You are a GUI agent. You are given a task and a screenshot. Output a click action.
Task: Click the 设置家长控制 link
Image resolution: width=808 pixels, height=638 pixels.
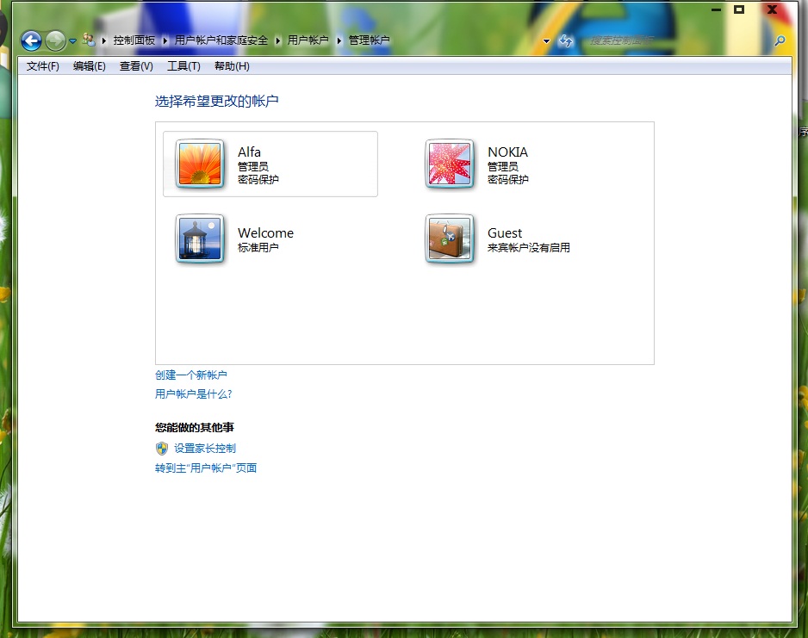coord(204,448)
